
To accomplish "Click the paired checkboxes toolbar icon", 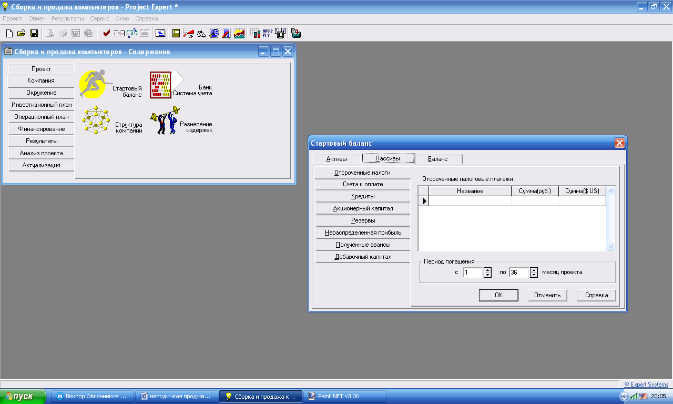I will (119, 33).
